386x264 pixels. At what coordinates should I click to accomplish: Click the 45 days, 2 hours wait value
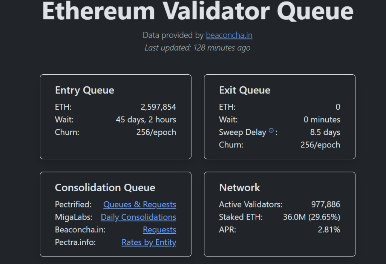tap(146, 120)
